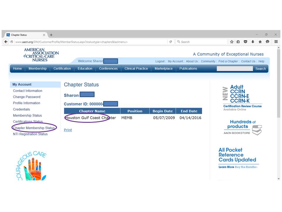Viewport: 282px width, 212px height.
Task: Bookmark this page with the star icon
Action: [x=232, y=42]
